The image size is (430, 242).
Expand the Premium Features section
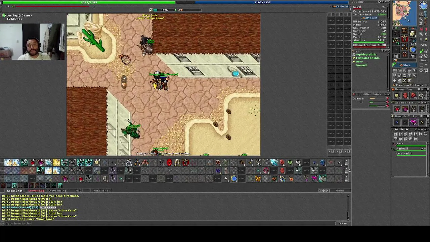click(x=427, y=85)
